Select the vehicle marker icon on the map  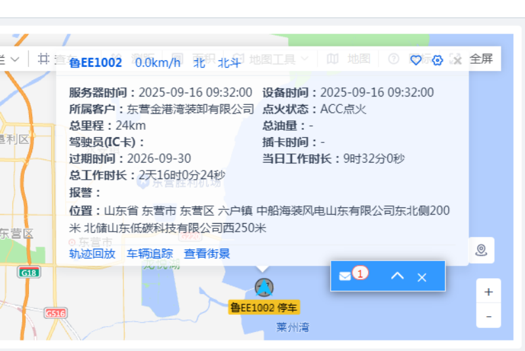(x=264, y=287)
